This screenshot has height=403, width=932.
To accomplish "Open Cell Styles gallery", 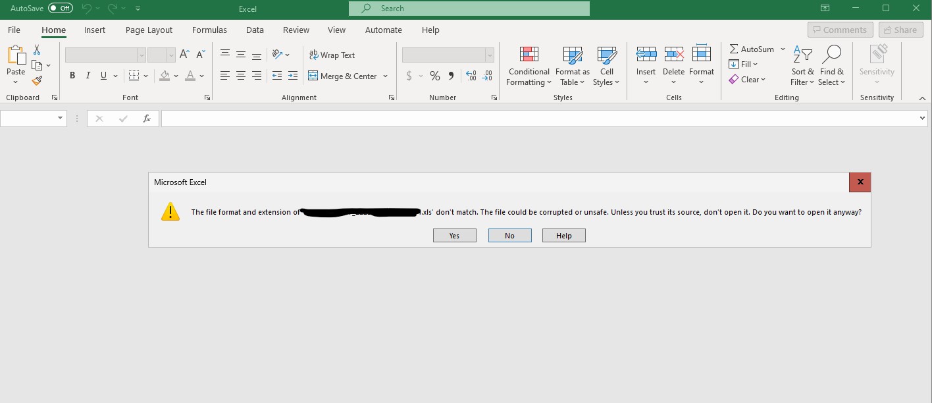I will (606, 66).
